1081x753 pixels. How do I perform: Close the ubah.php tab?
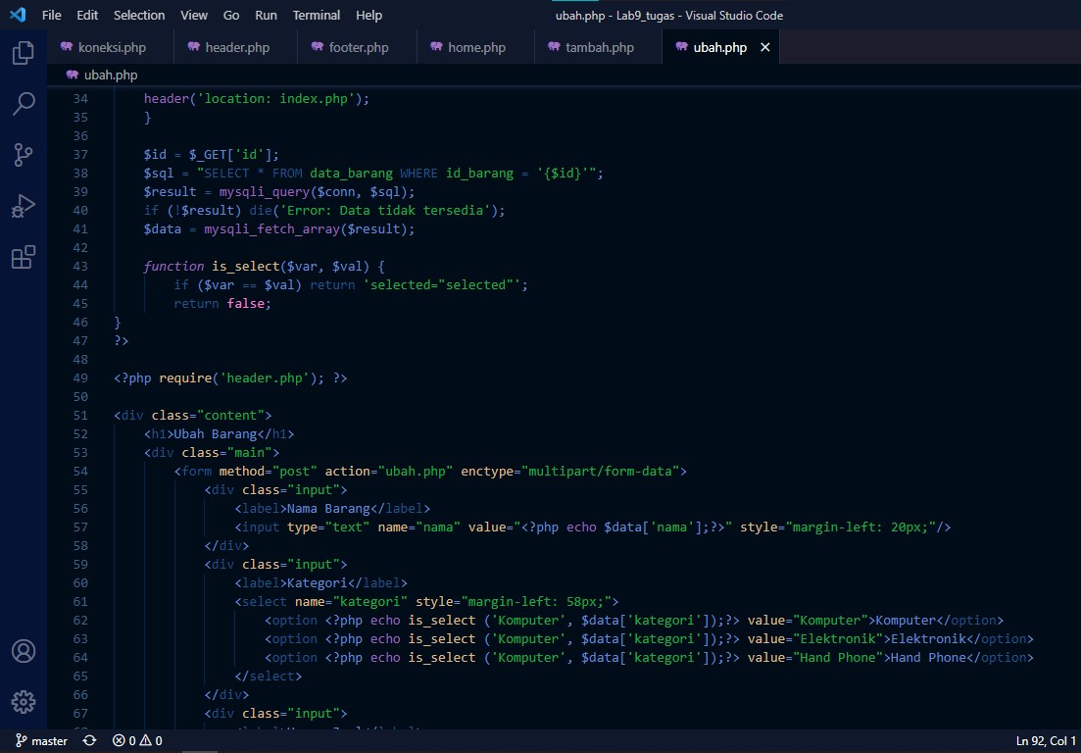pos(764,48)
